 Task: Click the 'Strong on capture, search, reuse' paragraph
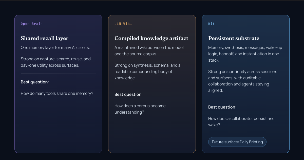pos(56,62)
